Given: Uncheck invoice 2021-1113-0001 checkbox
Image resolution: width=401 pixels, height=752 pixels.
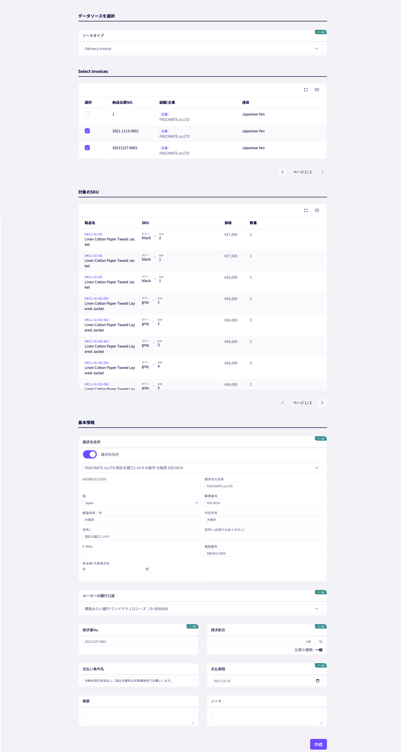Looking at the screenshot, I should tap(87, 131).
